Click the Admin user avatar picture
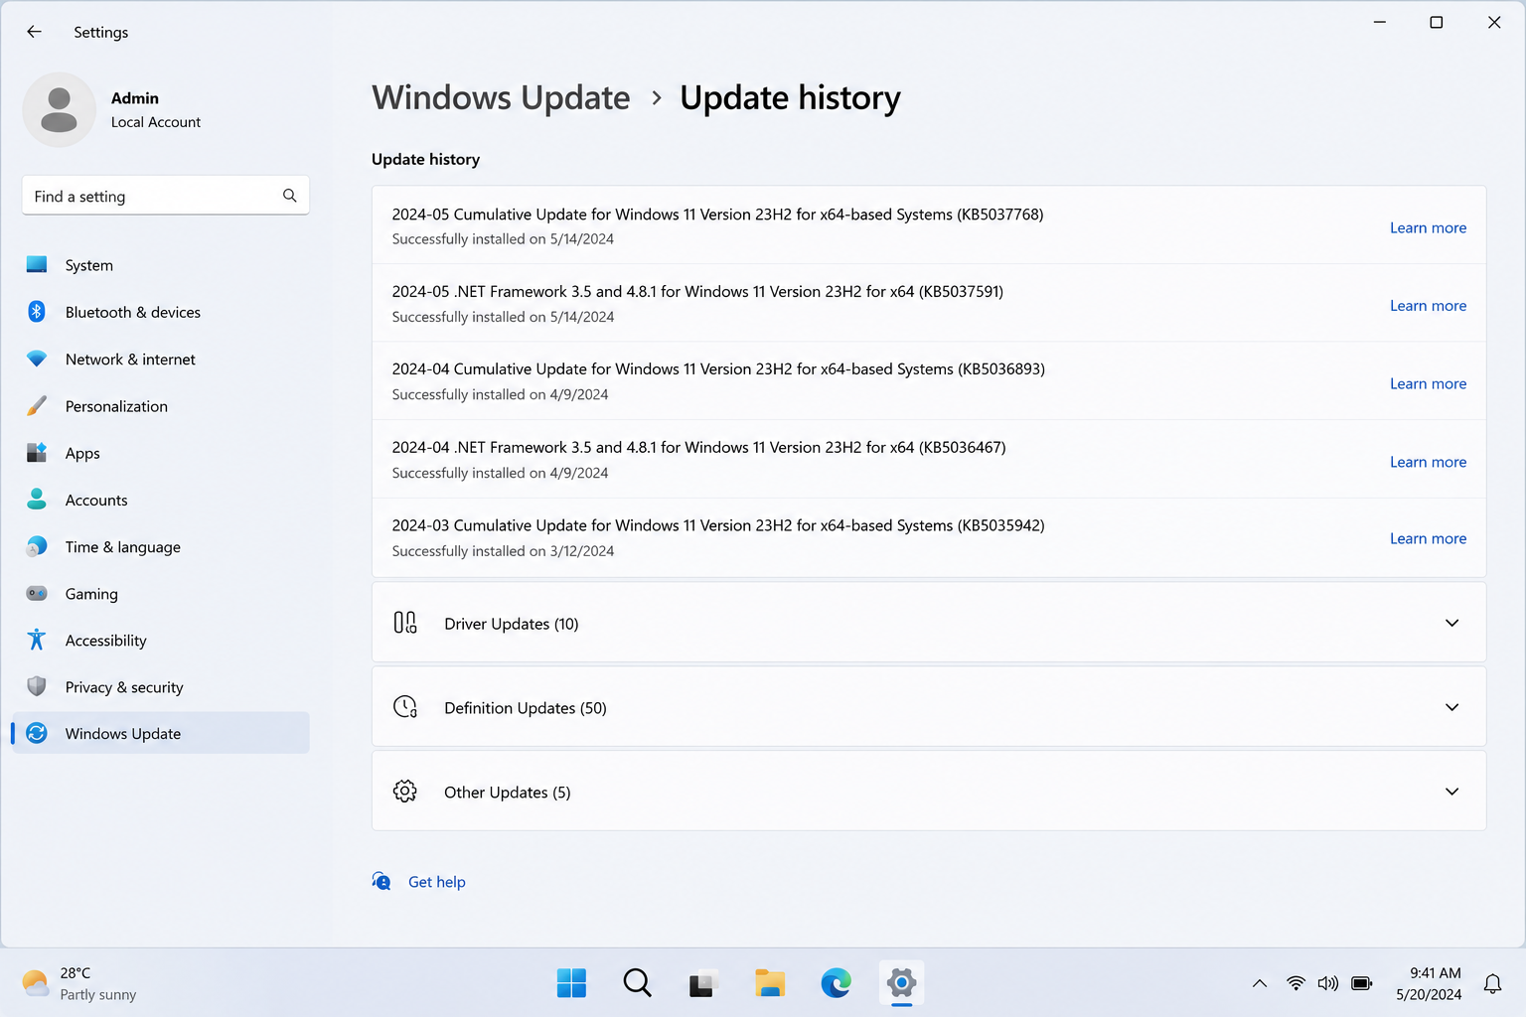1526x1017 pixels. coord(59,109)
